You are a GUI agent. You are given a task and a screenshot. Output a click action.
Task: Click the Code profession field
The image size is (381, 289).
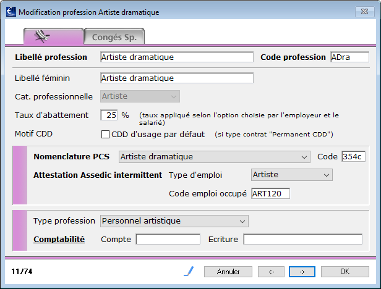tap(349, 57)
